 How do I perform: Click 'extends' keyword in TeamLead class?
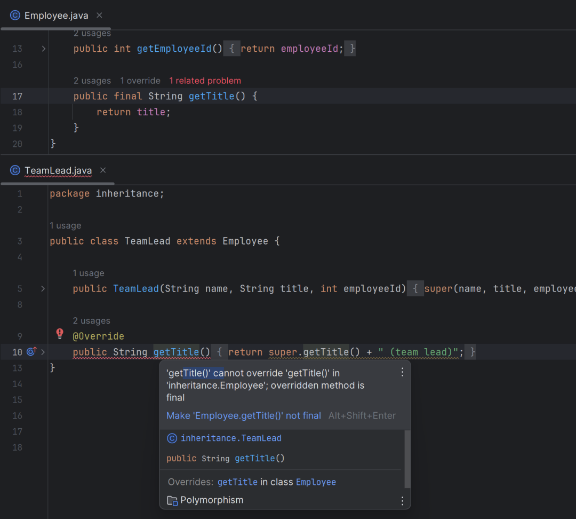tap(196, 241)
